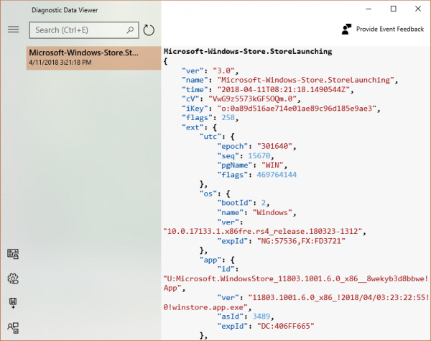Click the bootId value 2
This screenshot has height=341, width=431.
(x=264, y=203)
